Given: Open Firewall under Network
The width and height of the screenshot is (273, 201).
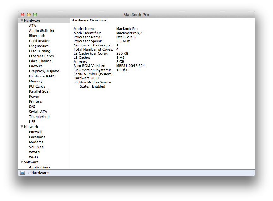Looking at the screenshot, I should (35, 132).
